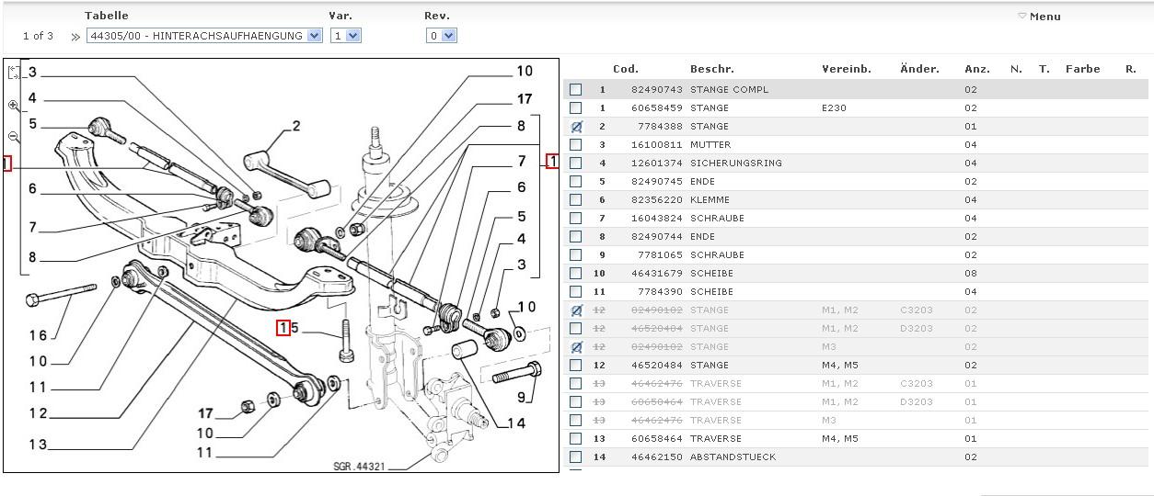Click the Menu triangle icon
Image resolution: width=1154 pixels, height=496 pixels.
pos(1021,16)
